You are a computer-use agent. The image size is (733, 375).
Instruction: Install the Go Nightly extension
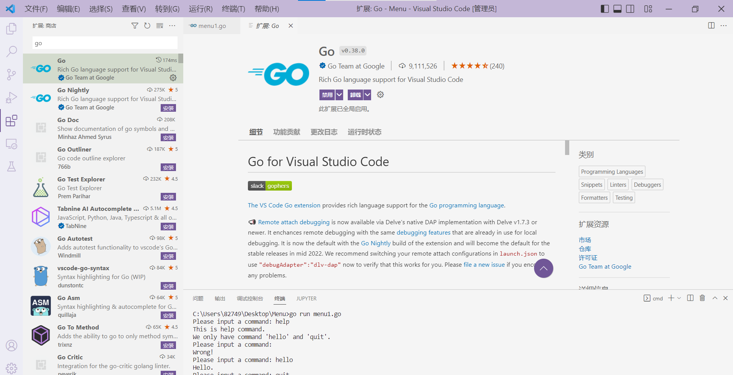coord(168,108)
